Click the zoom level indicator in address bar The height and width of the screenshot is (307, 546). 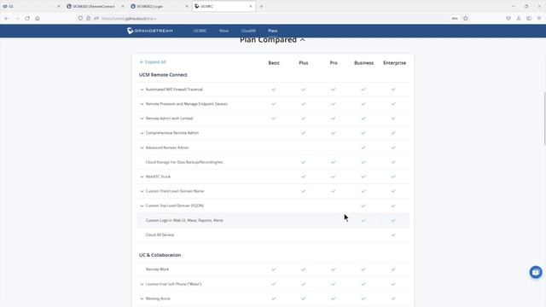coord(455,19)
